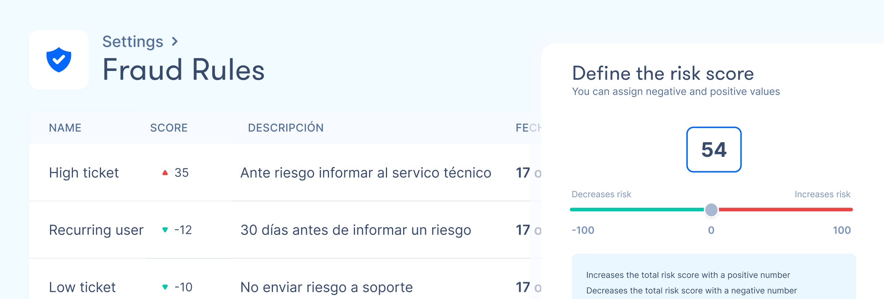Image resolution: width=884 pixels, height=299 pixels.
Task: Click the blue shield checkmark icon
Action: [59, 60]
